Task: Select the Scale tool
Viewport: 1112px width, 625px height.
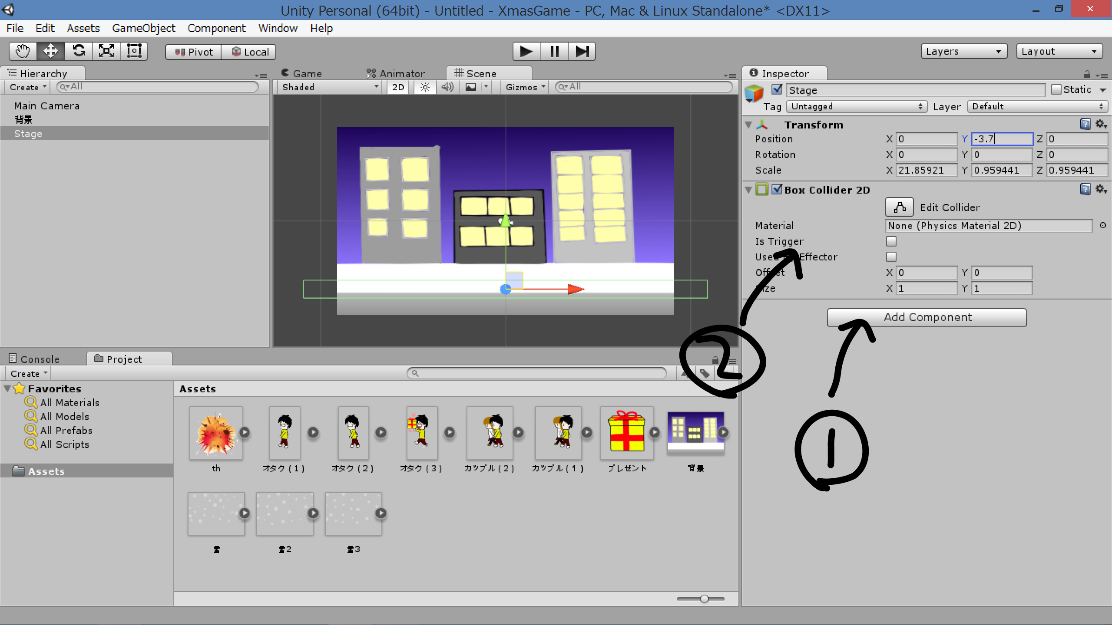Action: click(106, 51)
